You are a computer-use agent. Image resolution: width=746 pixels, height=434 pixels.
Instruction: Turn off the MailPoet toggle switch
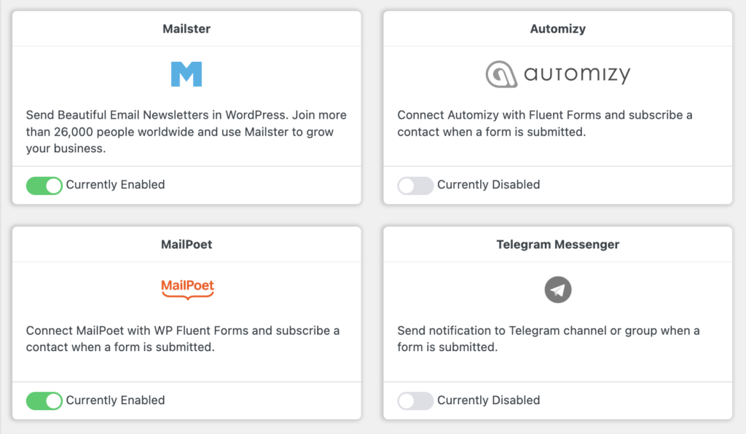click(x=44, y=401)
